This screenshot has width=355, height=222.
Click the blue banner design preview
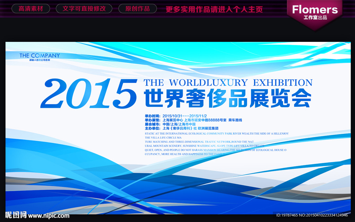178,128
